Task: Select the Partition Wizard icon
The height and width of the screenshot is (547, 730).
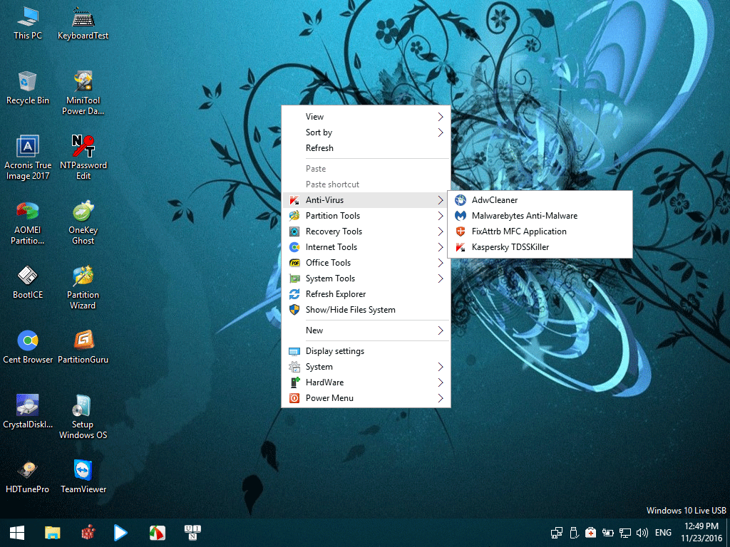Action: (83, 287)
